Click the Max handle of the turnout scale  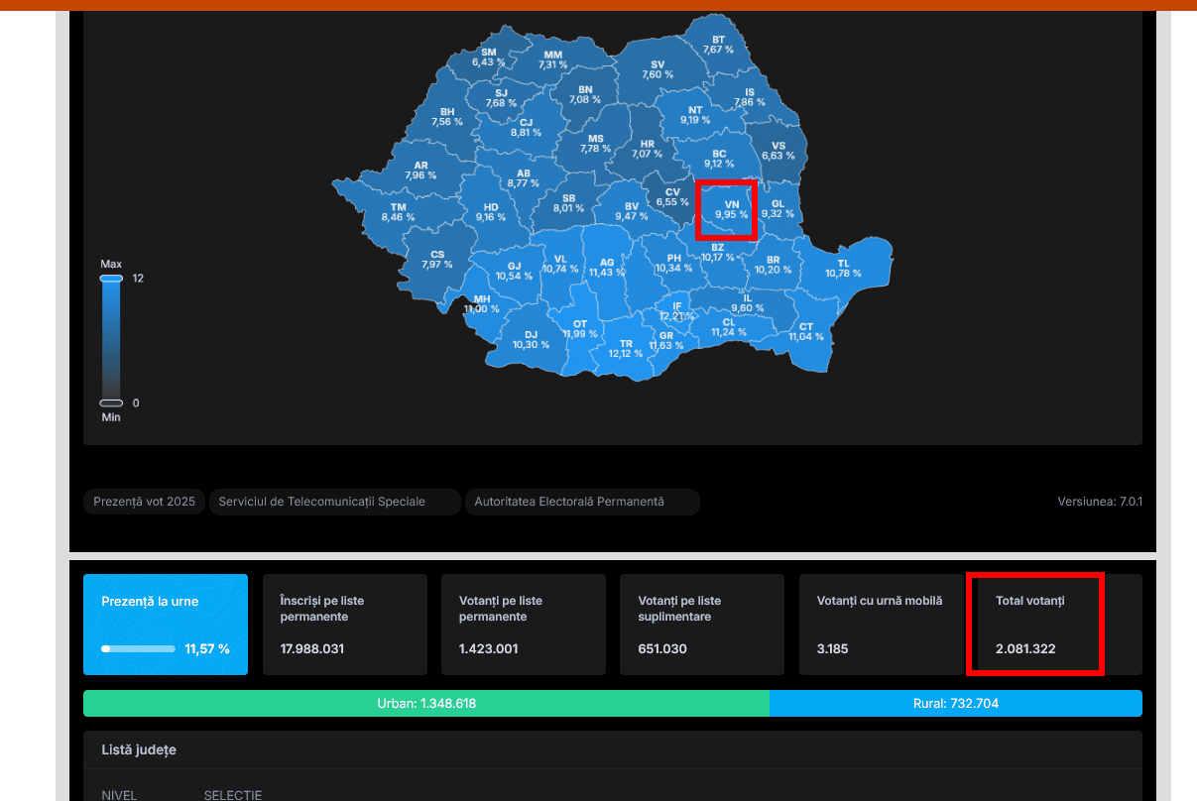coord(111,279)
